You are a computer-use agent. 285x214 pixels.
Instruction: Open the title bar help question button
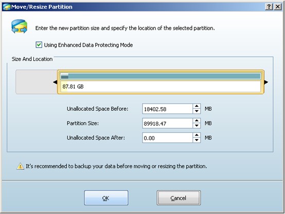(269, 7)
